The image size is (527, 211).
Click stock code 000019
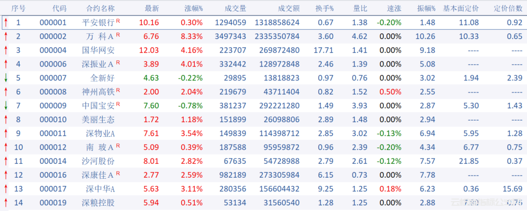pos(53,203)
